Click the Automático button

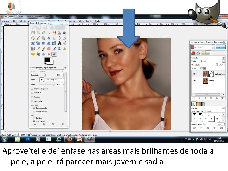(x=220, y=47)
